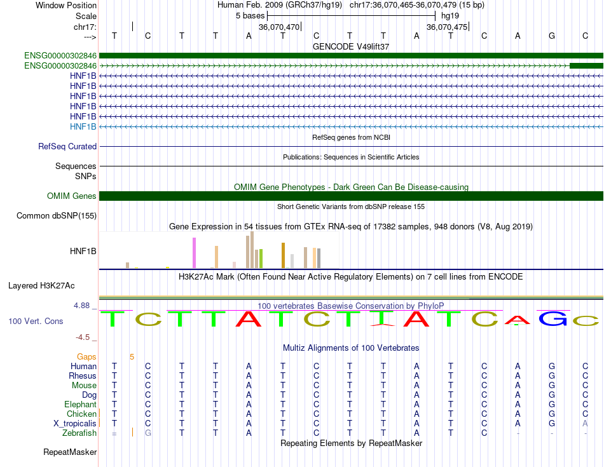The image size is (604, 467).
Task: Click the SNPs track label
Action: coord(86,177)
